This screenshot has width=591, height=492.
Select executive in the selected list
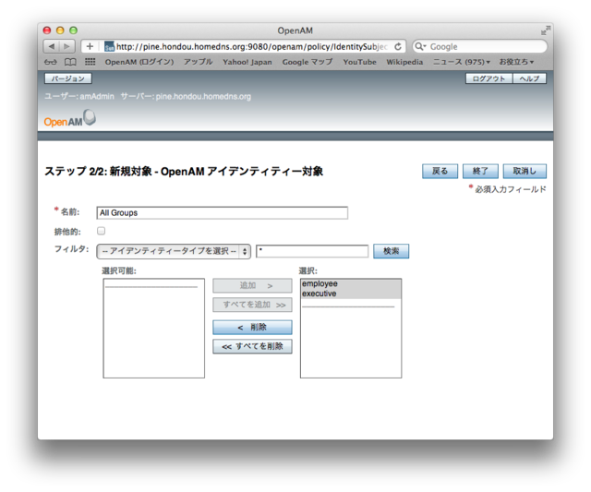coord(320,294)
